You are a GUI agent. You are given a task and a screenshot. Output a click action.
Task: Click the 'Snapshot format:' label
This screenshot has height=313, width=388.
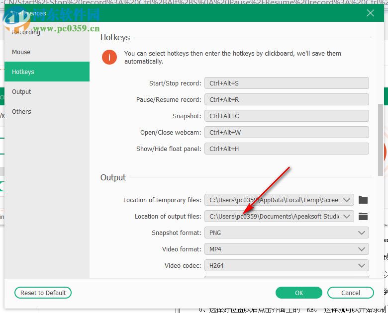coord(176,233)
